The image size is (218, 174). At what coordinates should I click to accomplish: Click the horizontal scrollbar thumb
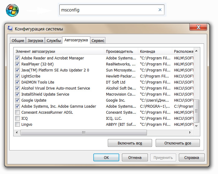tap(84, 132)
